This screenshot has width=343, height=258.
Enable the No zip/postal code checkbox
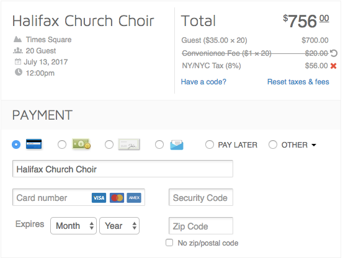click(169, 242)
